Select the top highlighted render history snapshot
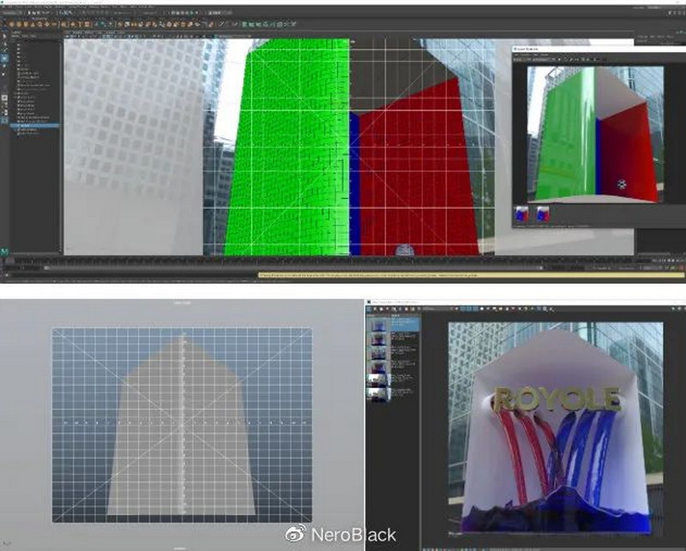 coord(378,326)
